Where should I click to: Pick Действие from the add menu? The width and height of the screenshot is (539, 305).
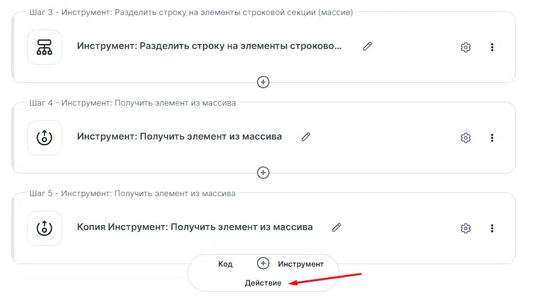pyautogui.click(x=263, y=283)
